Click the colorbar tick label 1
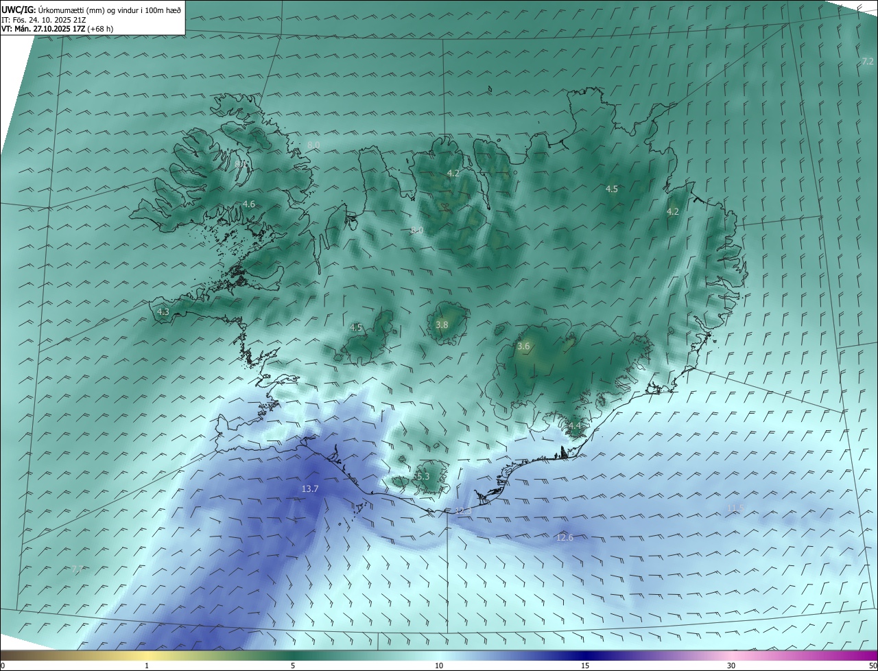 [x=147, y=666]
